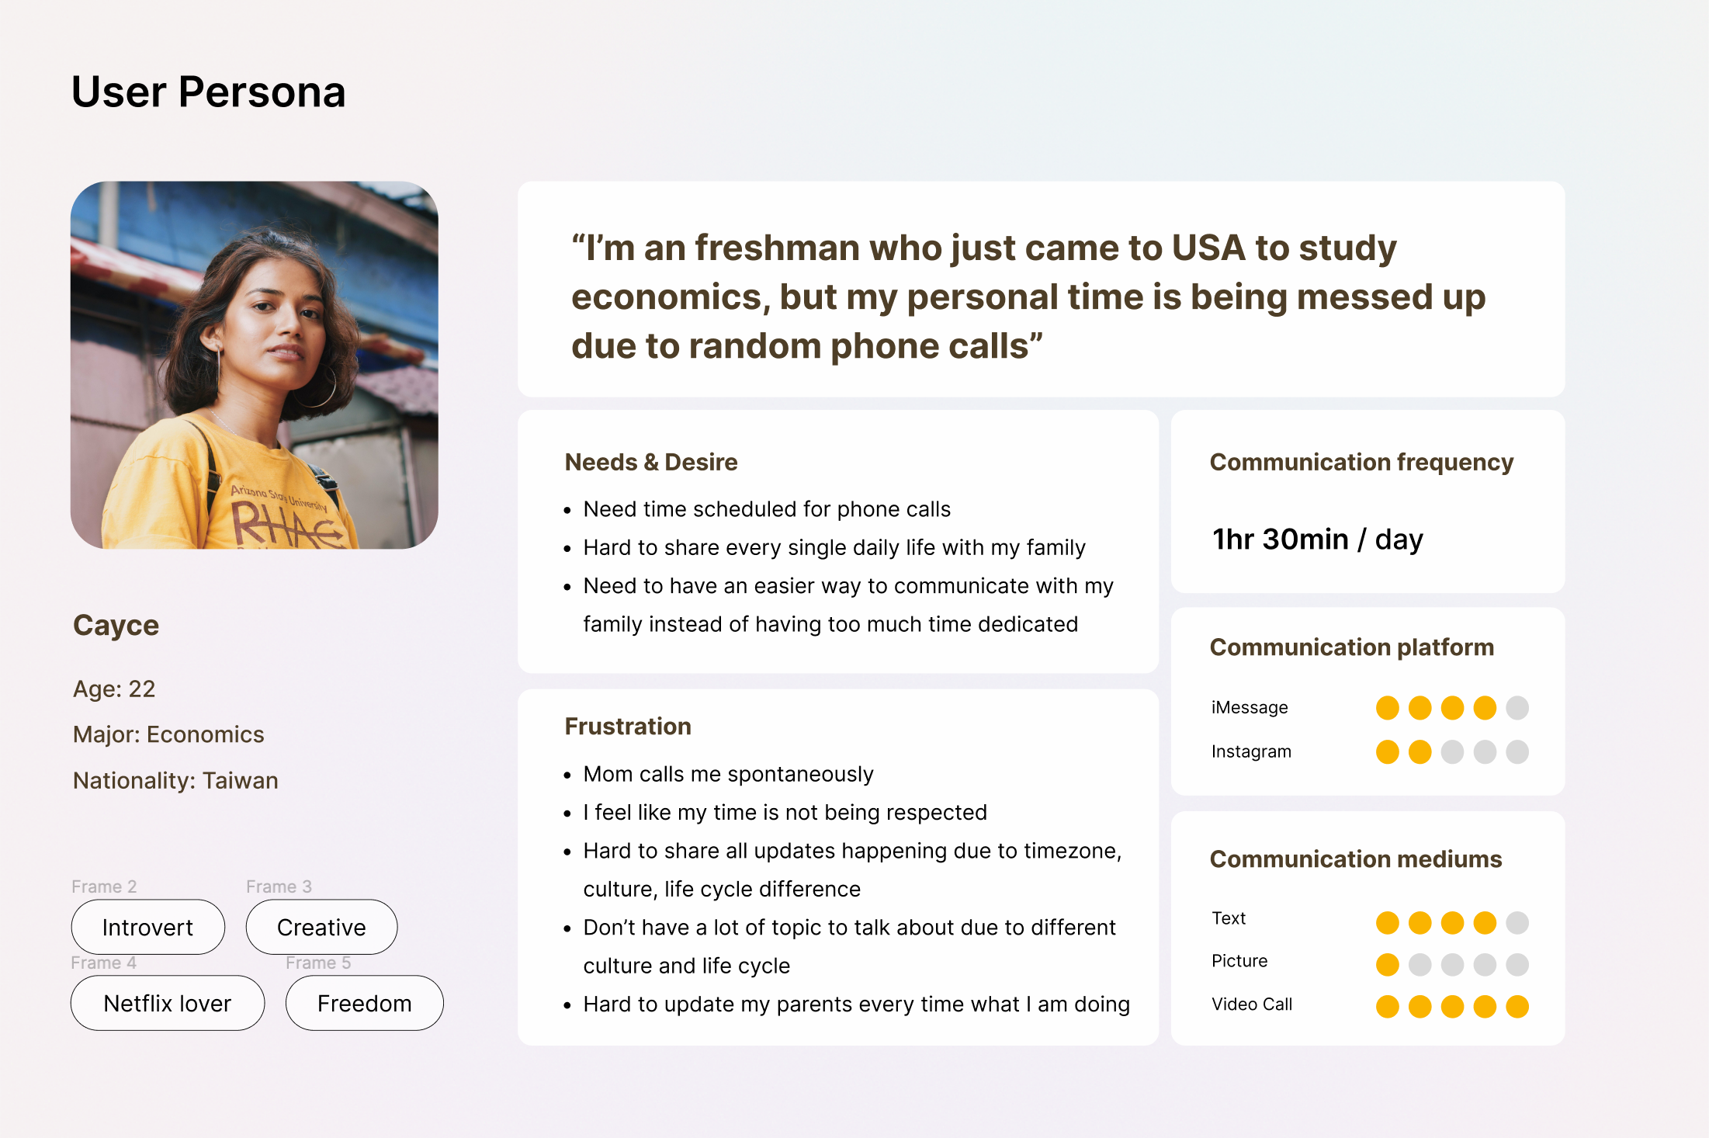Click the Needs & Desire heading
The width and height of the screenshot is (1709, 1138).
651,462
